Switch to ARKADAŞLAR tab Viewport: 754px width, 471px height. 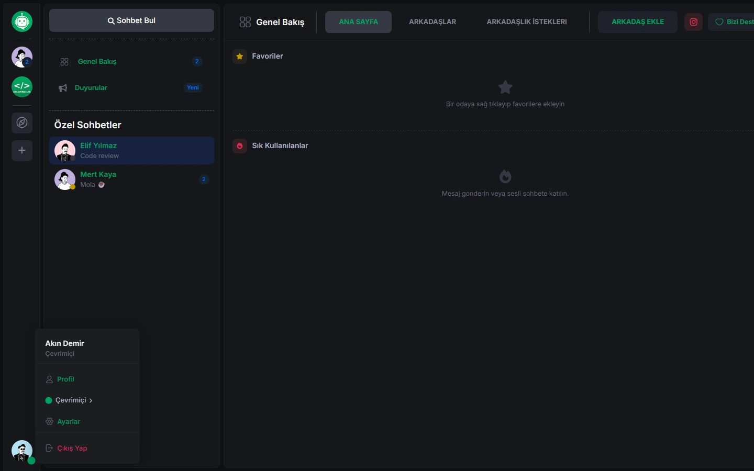(433, 22)
